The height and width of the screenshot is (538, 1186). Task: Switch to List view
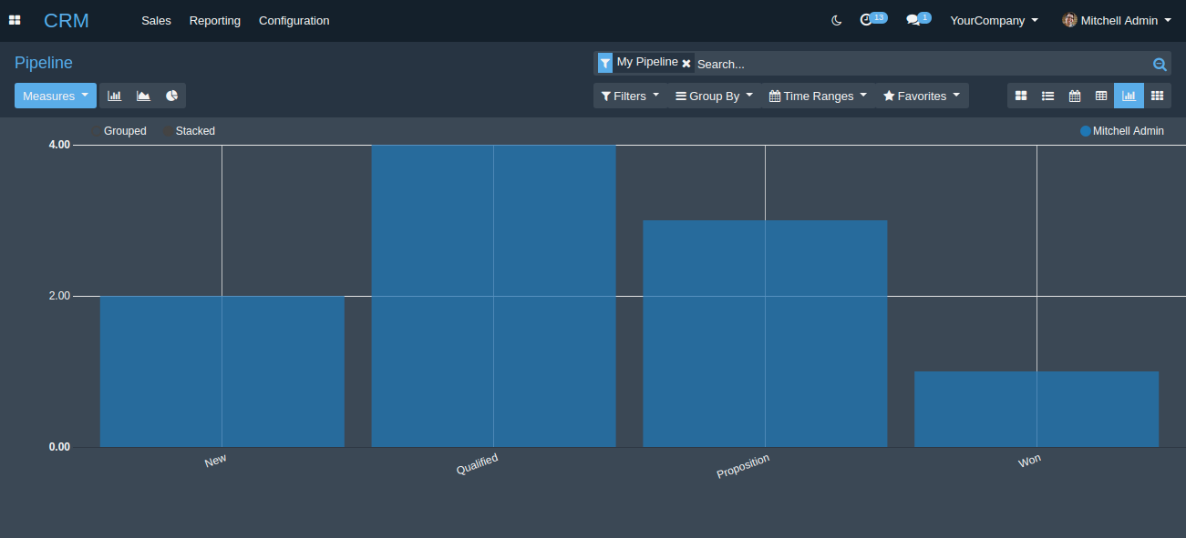point(1048,96)
